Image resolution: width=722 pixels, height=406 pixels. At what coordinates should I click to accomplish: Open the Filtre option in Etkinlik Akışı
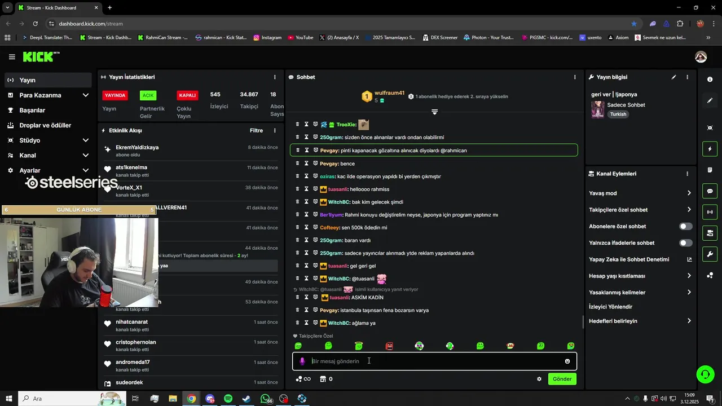pos(256,130)
